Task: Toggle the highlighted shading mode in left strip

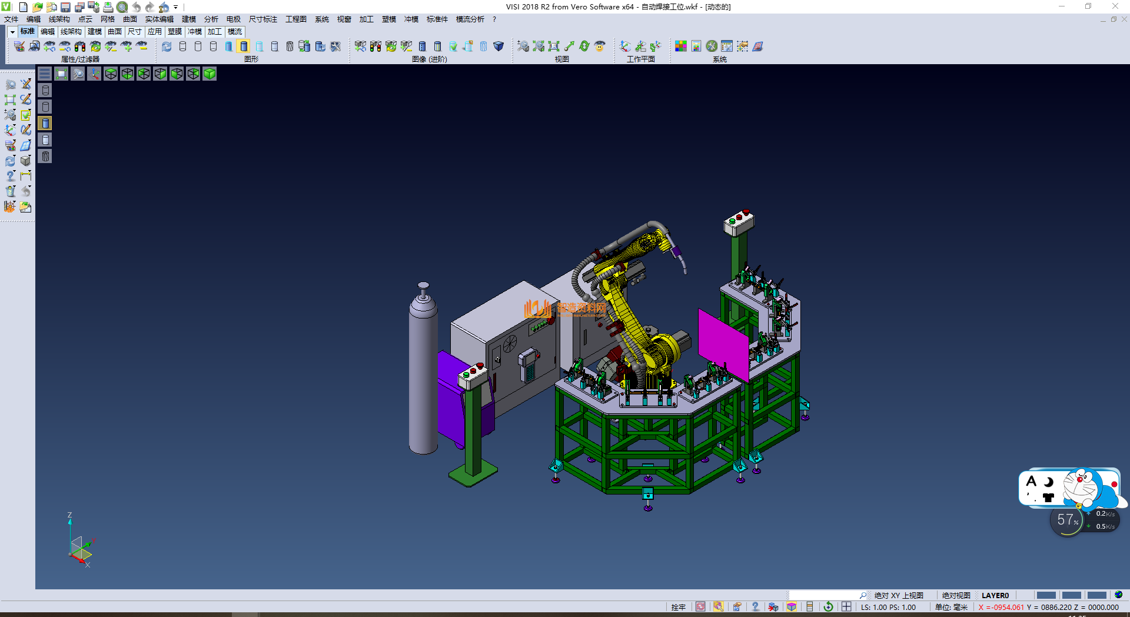Action: [45, 123]
